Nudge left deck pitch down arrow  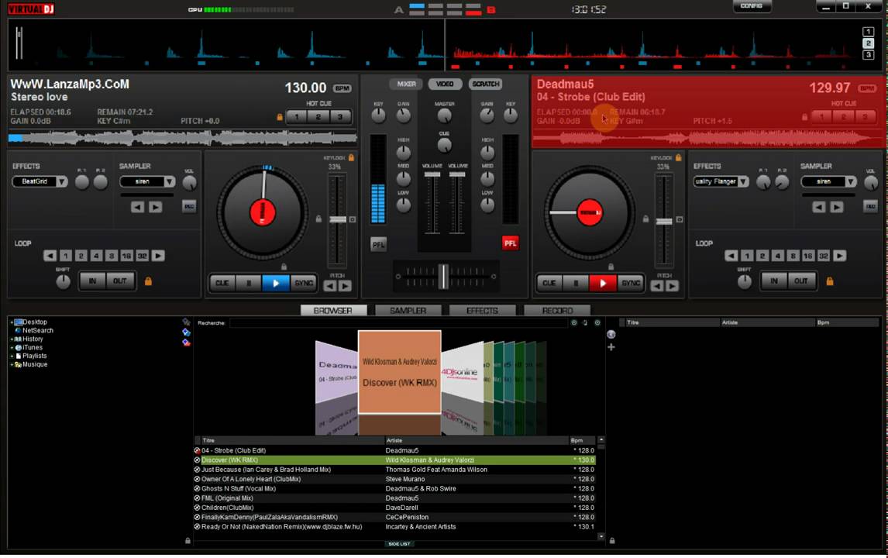tap(329, 286)
